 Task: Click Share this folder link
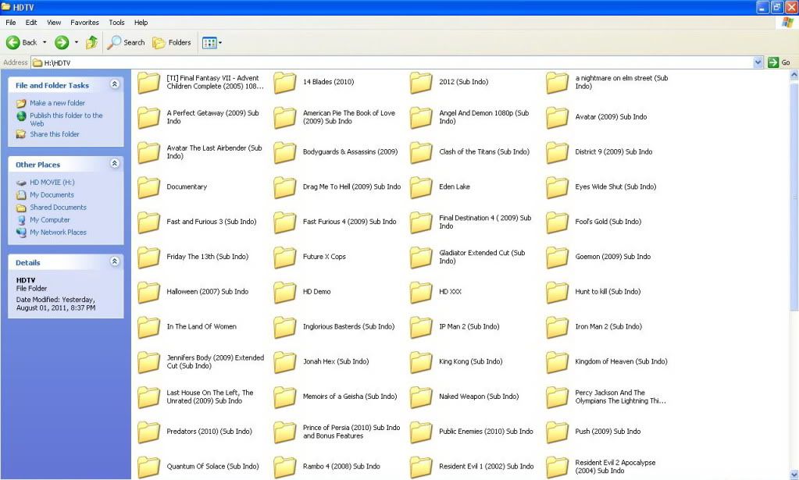55,134
